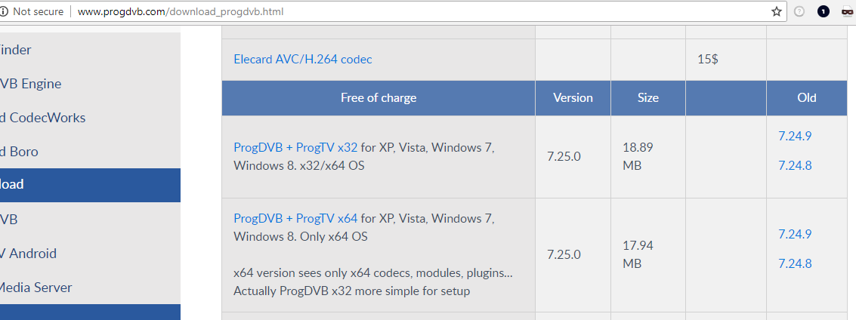
Task: Download ProgDVB + ProgTV x32
Action: pos(295,147)
